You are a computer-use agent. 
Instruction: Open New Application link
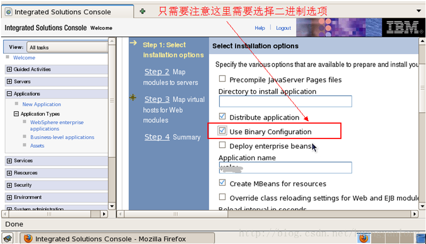[42, 104]
